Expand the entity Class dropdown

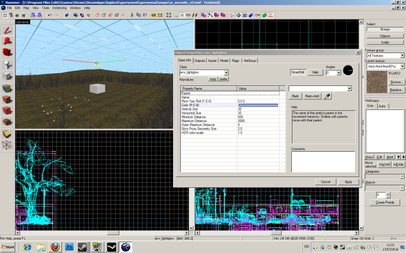point(225,73)
